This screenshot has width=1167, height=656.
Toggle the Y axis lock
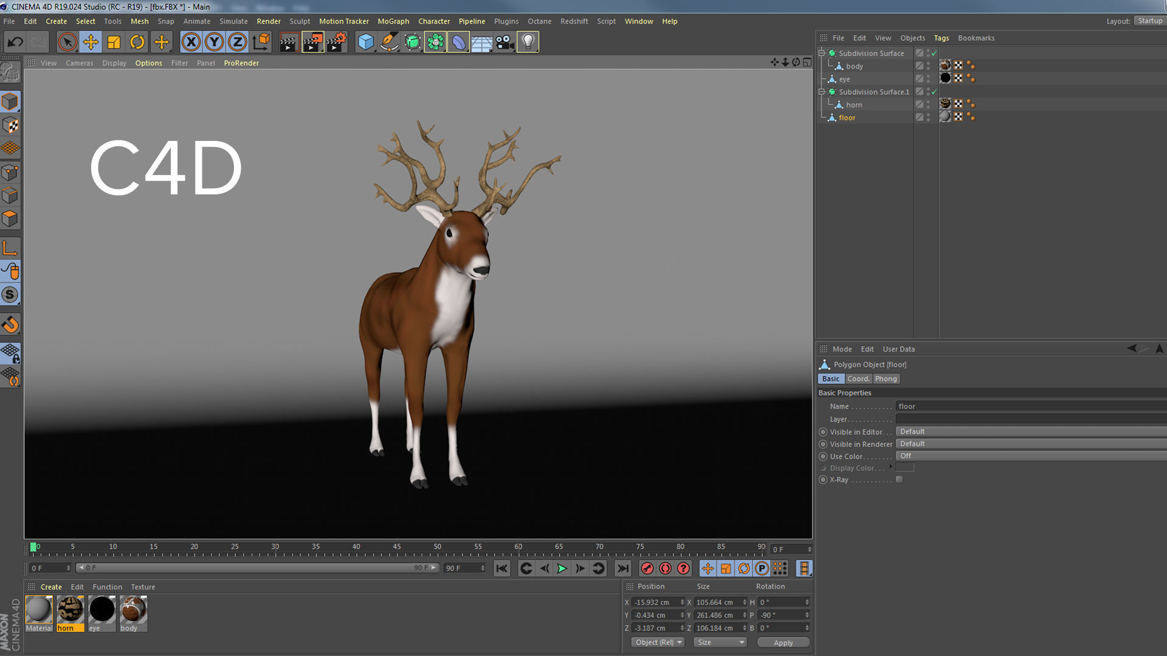coord(214,42)
